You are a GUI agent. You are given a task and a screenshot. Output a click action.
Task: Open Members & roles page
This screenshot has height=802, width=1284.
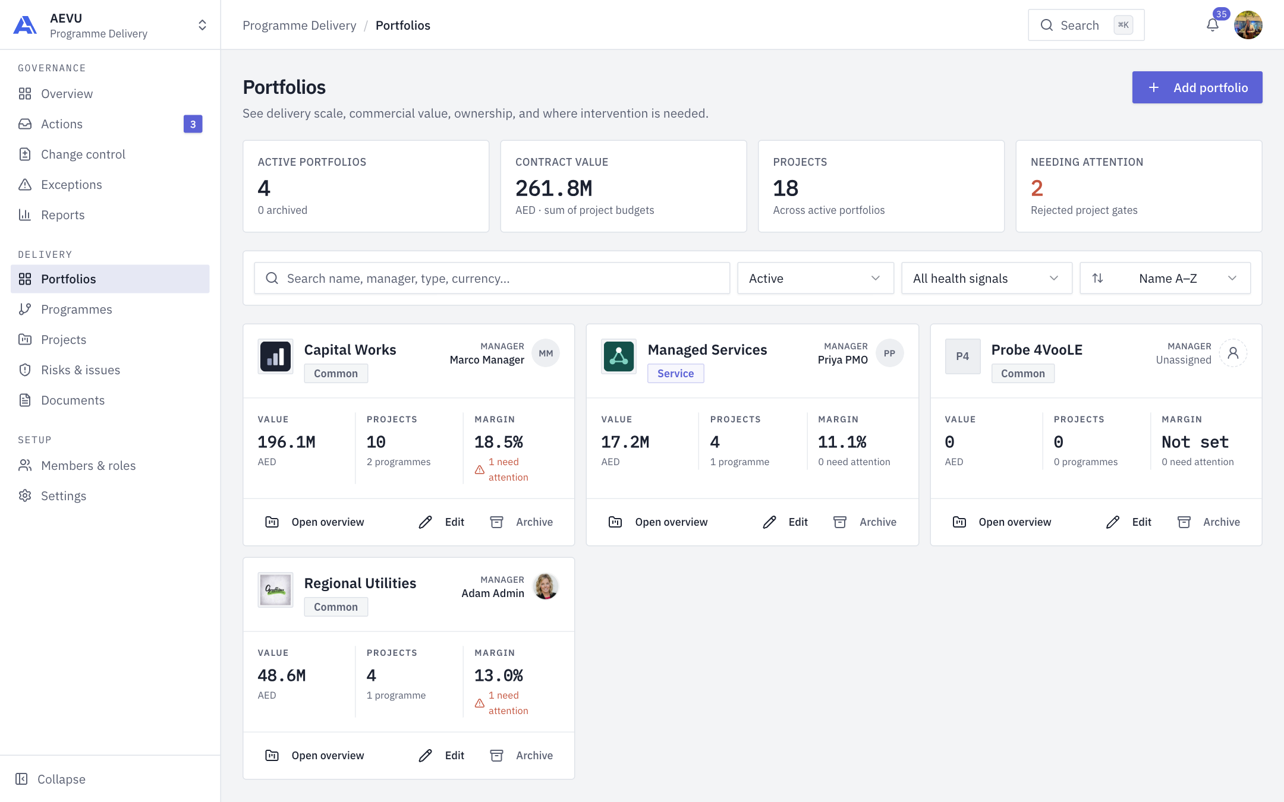[x=110, y=466]
